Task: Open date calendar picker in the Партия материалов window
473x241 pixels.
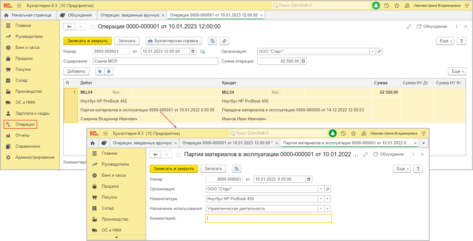Action: click(x=309, y=179)
